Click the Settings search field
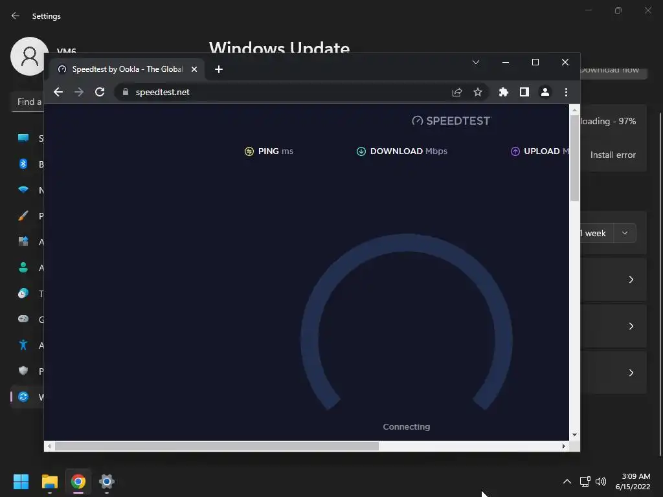 [x=28, y=102]
